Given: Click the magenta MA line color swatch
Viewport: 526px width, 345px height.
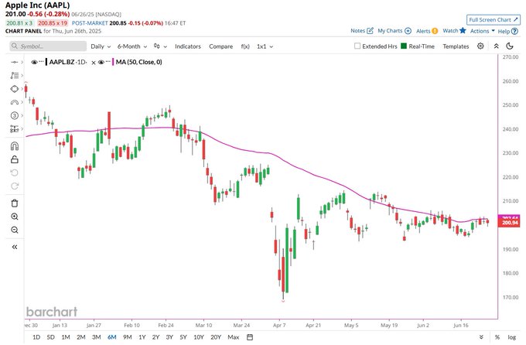Looking at the screenshot, I should tap(113, 61).
